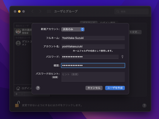Click the ホームフォルダの名前として使用します hint text
Viewport: 159px width, 119px height.
[93, 51]
